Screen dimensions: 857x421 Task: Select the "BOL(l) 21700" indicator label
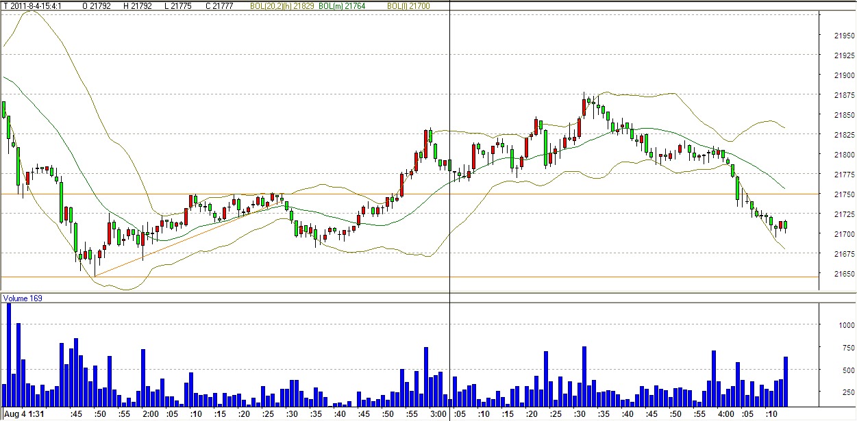[409, 5]
